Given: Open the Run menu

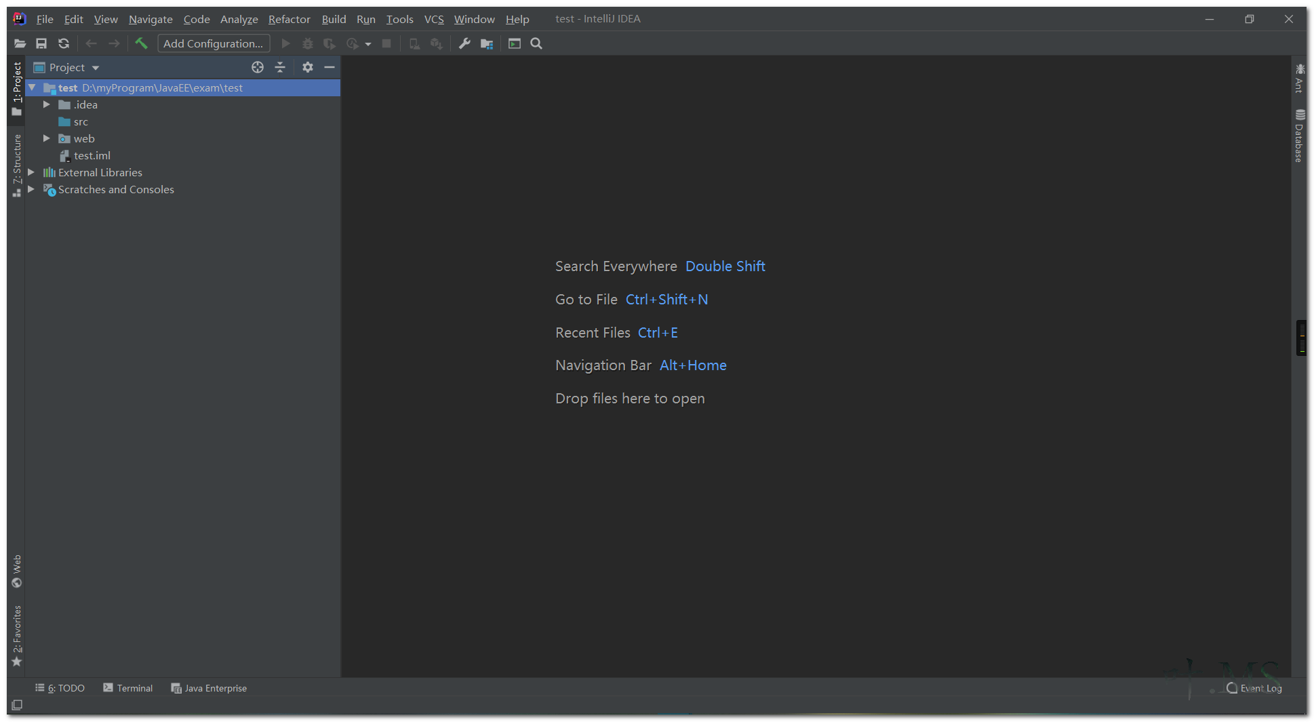Looking at the screenshot, I should click(366, 19).
